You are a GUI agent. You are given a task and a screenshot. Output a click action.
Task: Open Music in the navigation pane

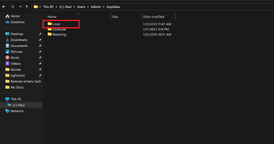15,57
